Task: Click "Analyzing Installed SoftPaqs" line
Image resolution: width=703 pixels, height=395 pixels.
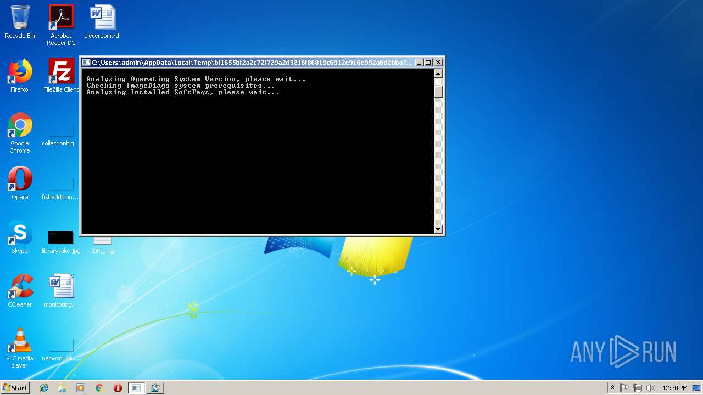Action: pyautogui.click(x=183, y=92)
